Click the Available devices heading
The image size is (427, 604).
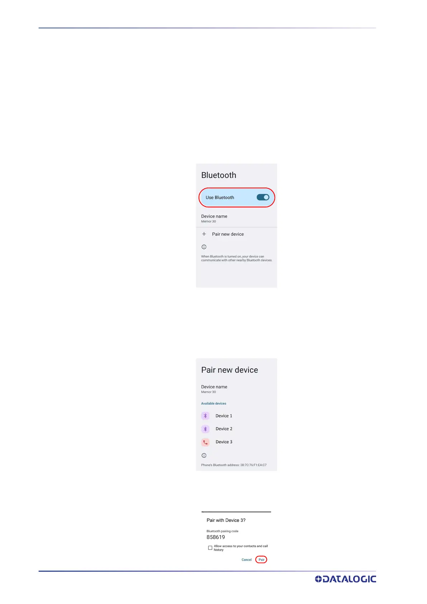coord(214,404)
